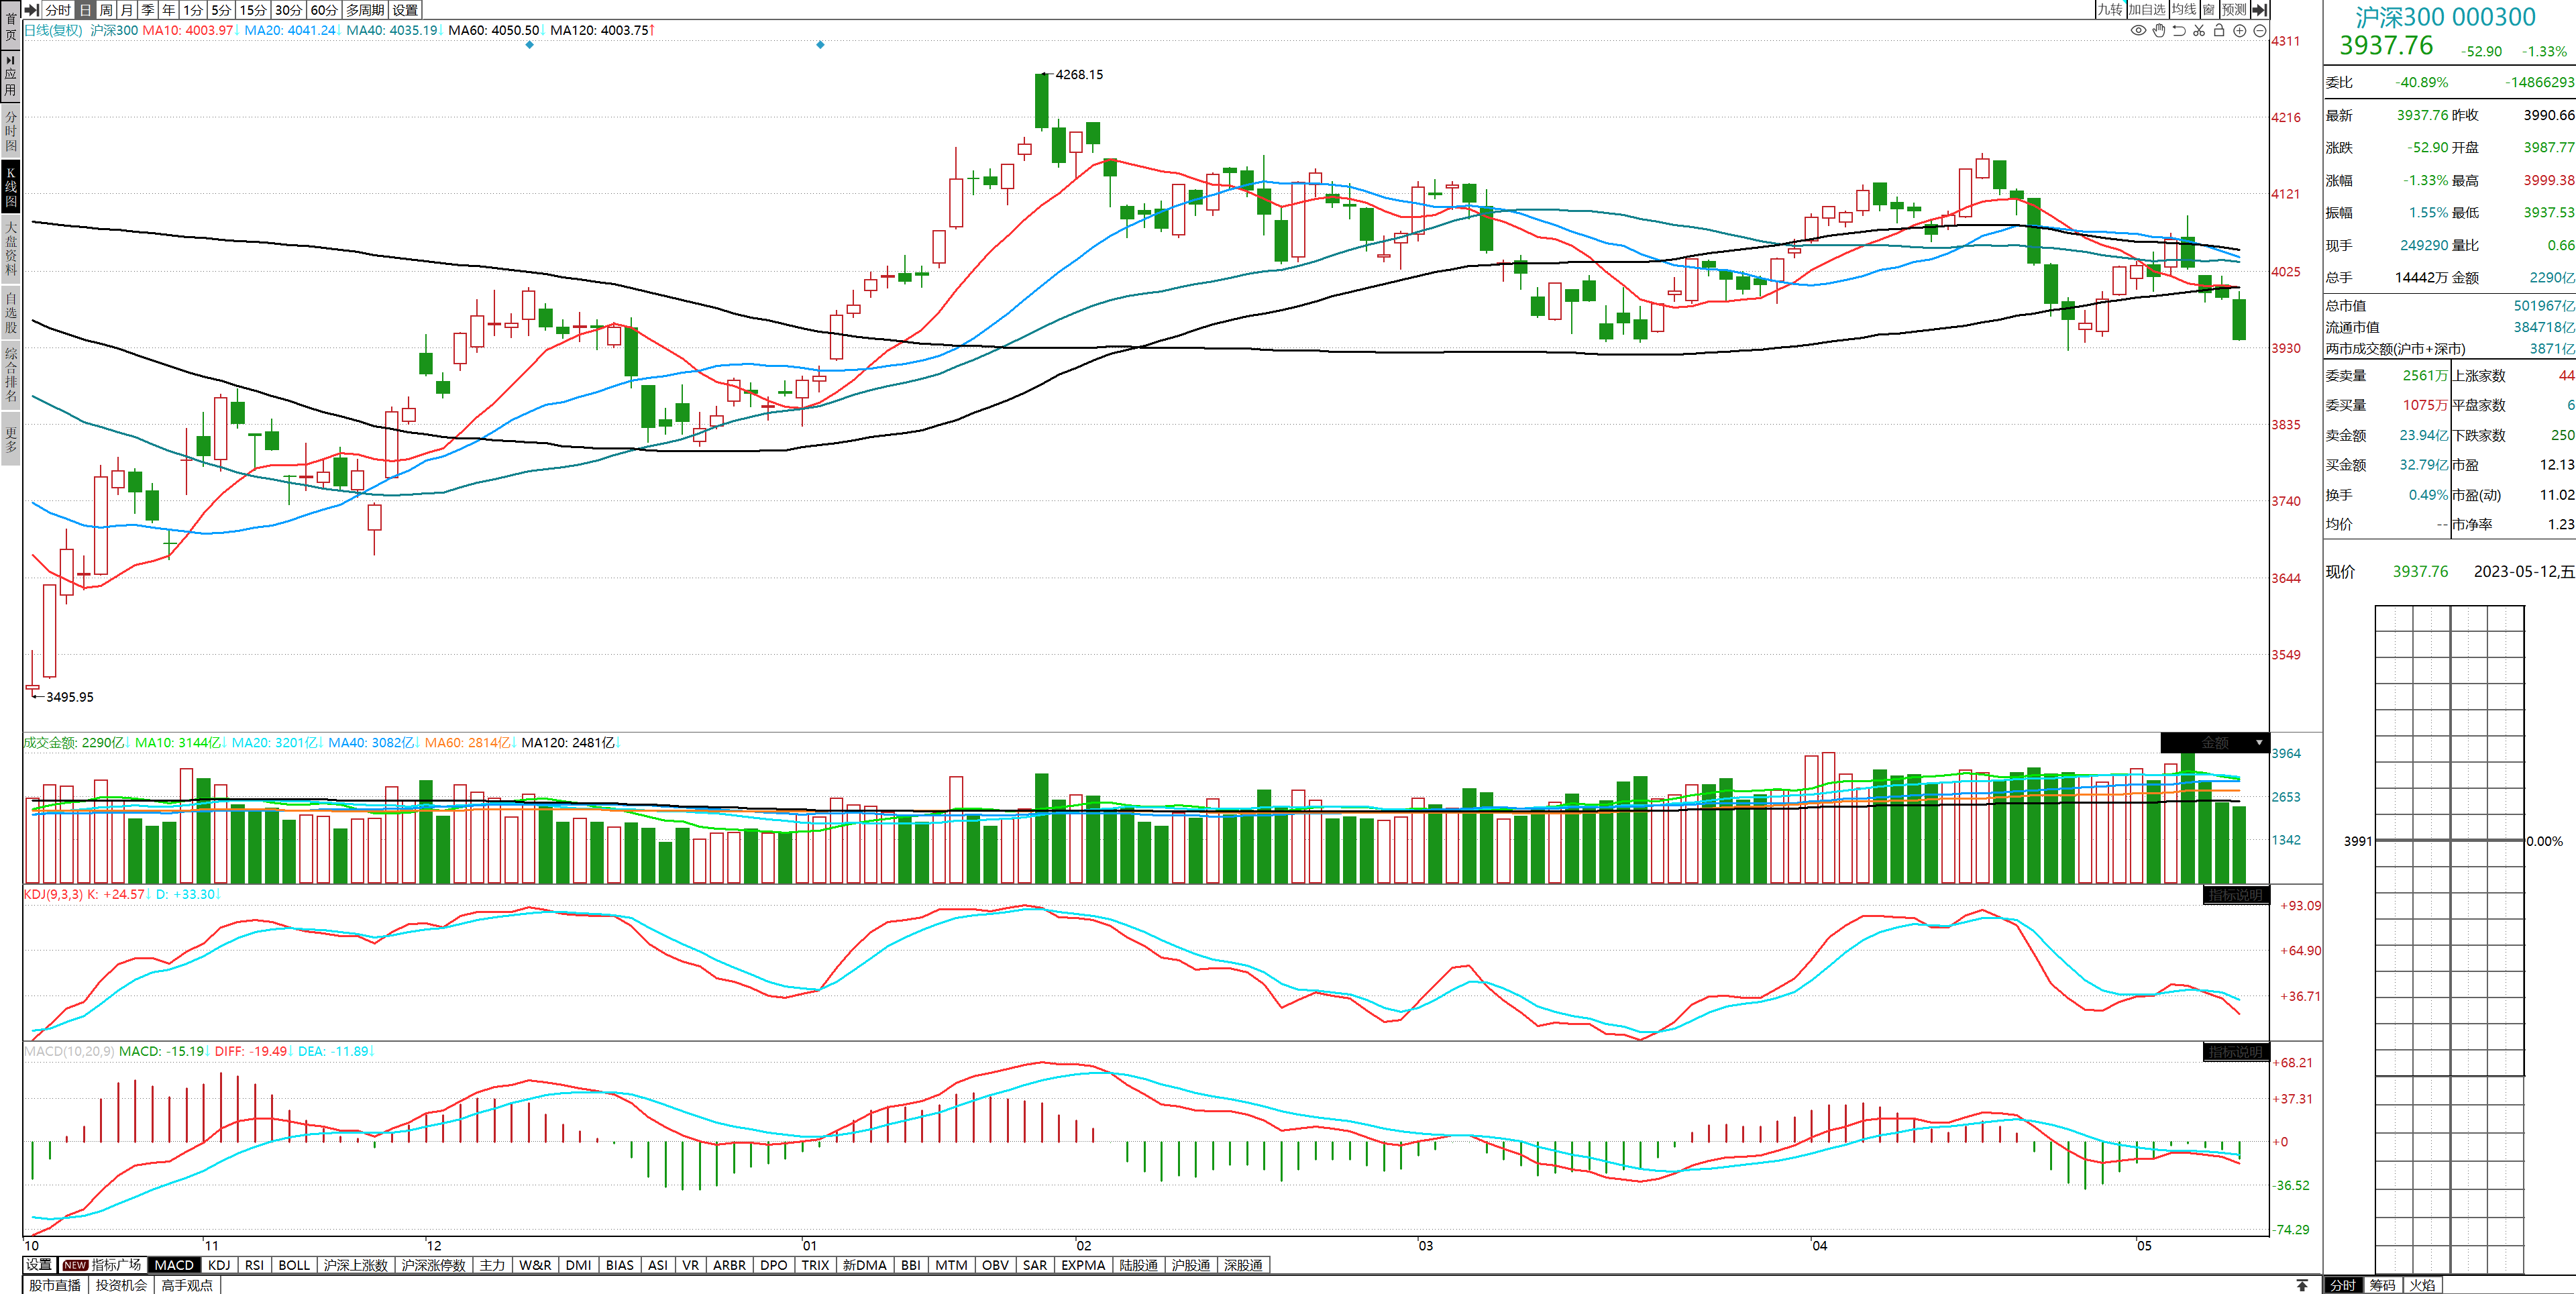Expand 更多 in left sidebar
Viewport: 2576px width, 1294px height.
pos(11,440)
